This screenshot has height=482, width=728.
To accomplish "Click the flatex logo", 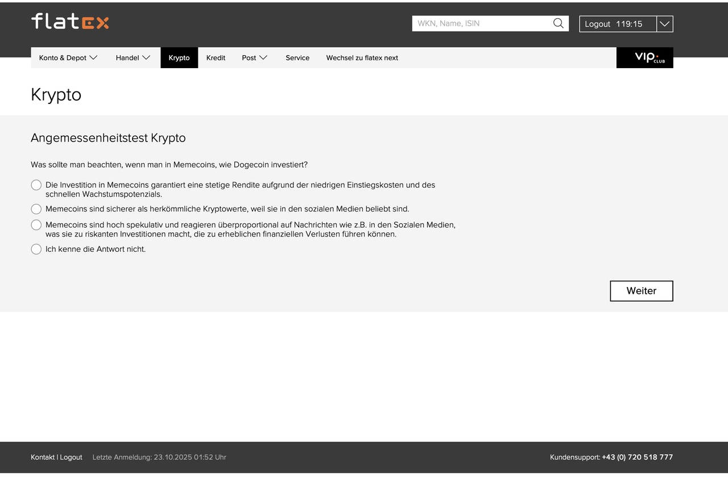I will point(69,22).
